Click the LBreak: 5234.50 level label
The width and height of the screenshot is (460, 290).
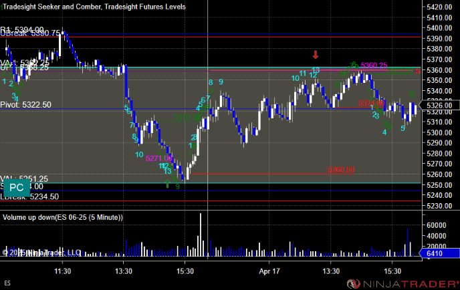pos(29,196)
